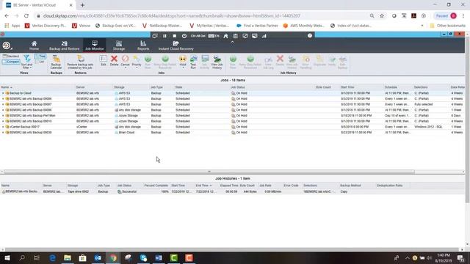This screenshot has height=264, width=470.
Task: Click Brian Cloud storage cell
Action: pyautogui.click(x=126, y=132)
